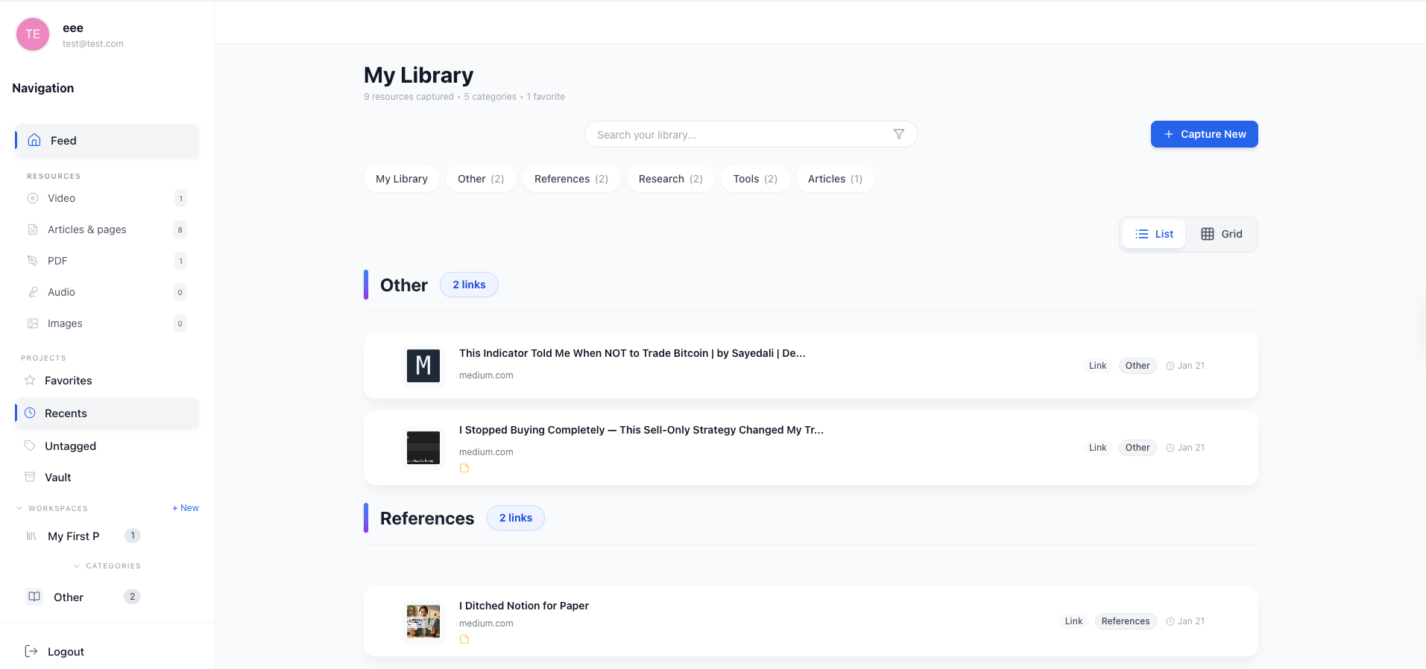Select the Research (2) filter tab
1426x669 pixels.
click(671, 179)
